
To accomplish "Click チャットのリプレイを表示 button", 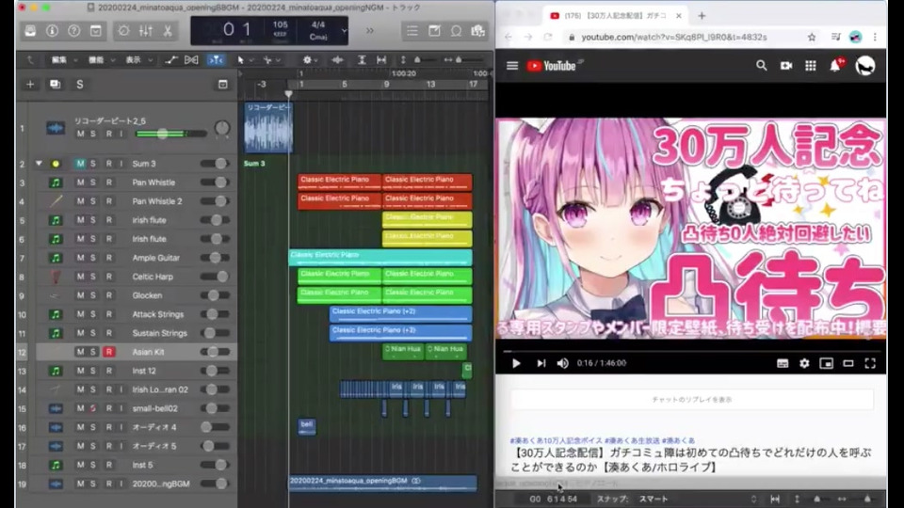I will click(692, 399).
